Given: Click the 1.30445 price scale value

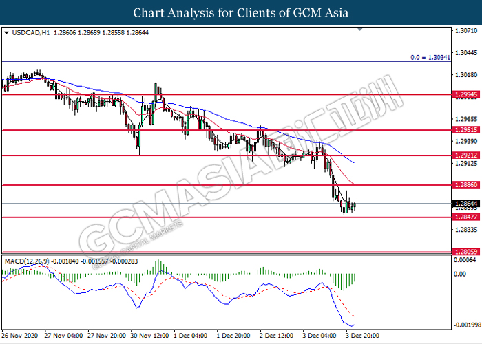Looking at the screenshot, I should tap(466, 52).
